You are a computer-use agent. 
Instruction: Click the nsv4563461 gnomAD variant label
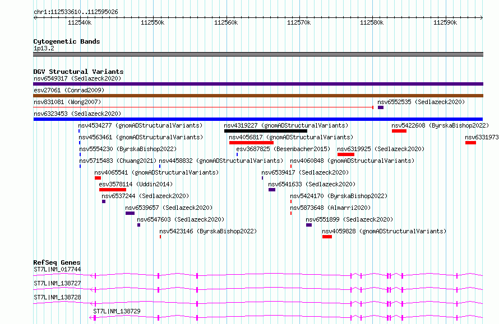coord(141,137)
